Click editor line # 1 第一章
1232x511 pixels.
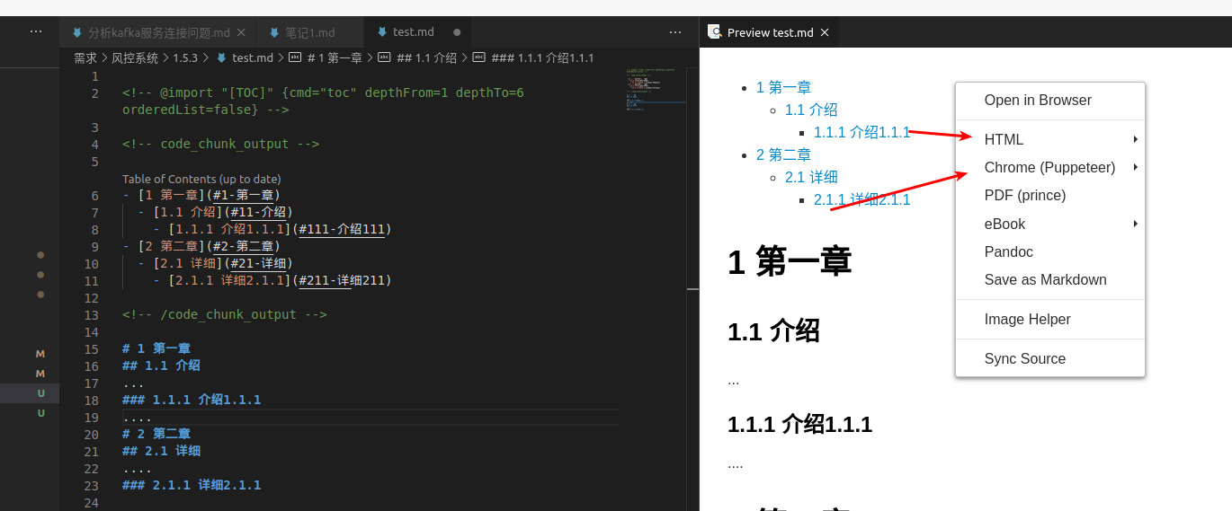pos(156,348)
